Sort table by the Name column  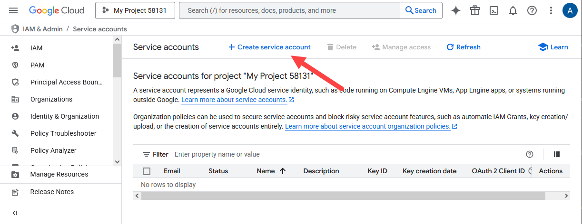tap(266, 171)
